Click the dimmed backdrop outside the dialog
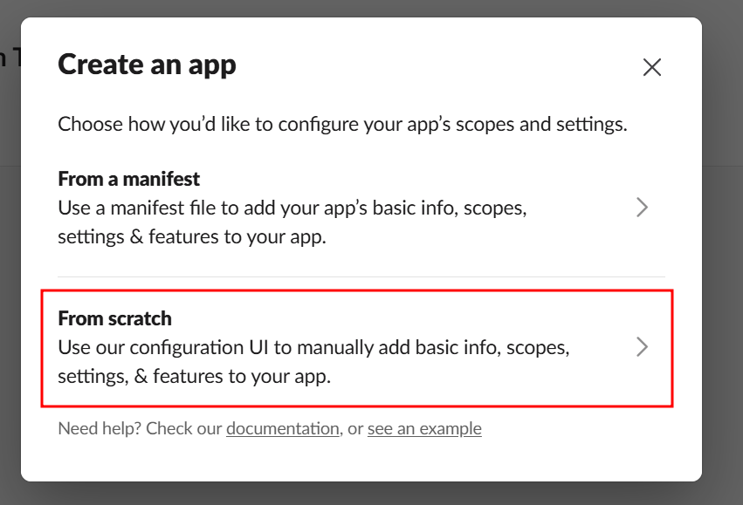 (x=722, y=284)
